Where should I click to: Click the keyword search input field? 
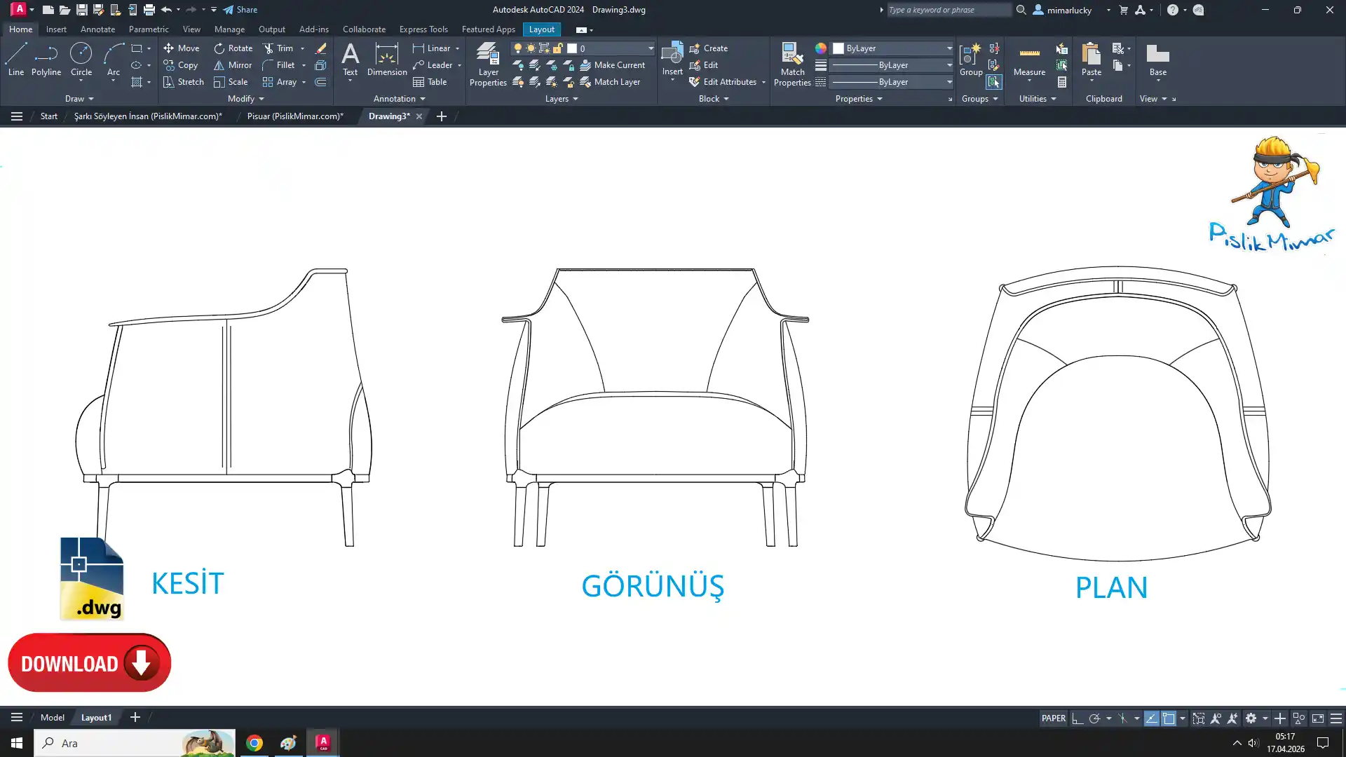[949, 10]
